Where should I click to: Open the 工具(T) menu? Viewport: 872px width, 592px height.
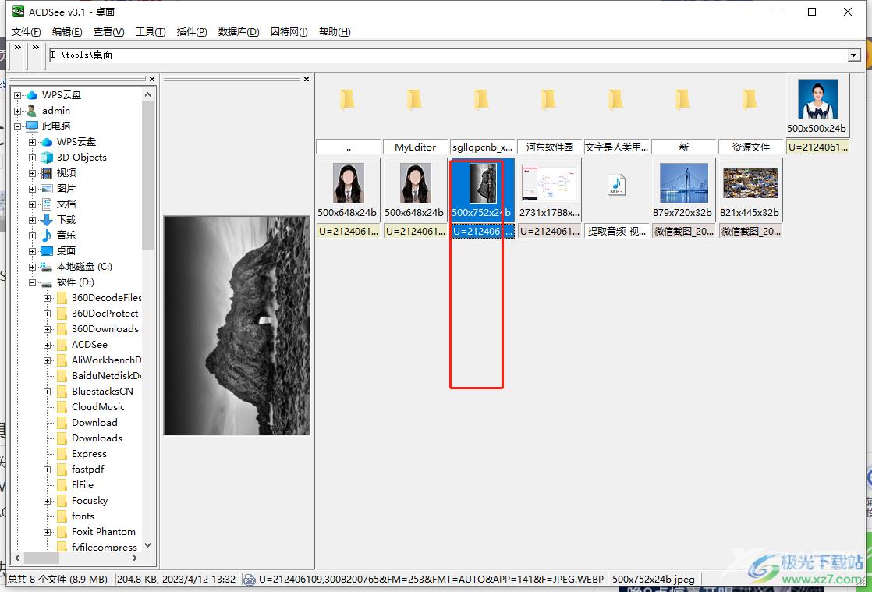pos(151,32)
